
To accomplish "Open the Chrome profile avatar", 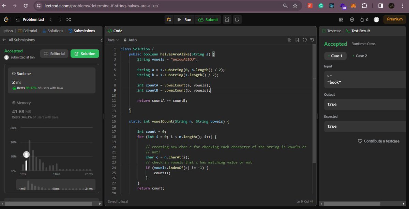I will pos(392,6).
